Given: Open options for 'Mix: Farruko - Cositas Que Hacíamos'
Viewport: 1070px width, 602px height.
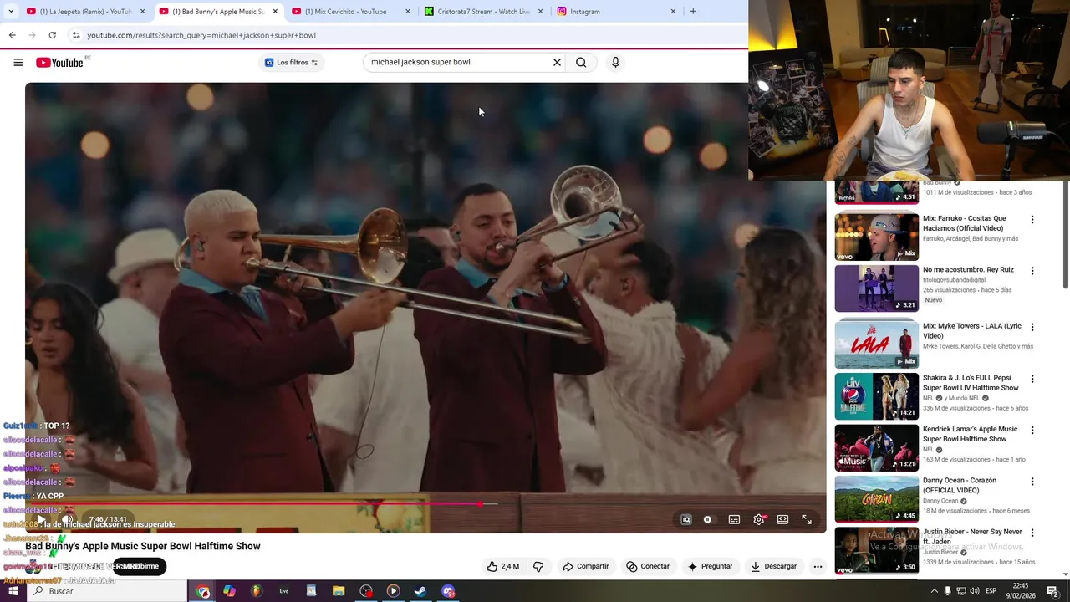Looking at the screenshot, I should pyautogui.click(x=1032, y=220).
